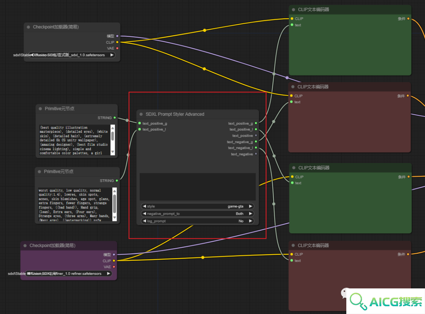The width and height of the screenshot is (425, 314).
Task: Collapse the second CLIP文本编码器 node (brown)
Action: coord(293,87)
